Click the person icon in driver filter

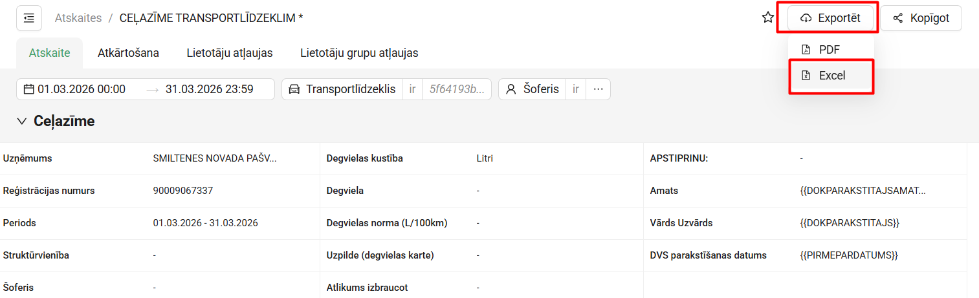pyautogui.click(x=511, y=89)
